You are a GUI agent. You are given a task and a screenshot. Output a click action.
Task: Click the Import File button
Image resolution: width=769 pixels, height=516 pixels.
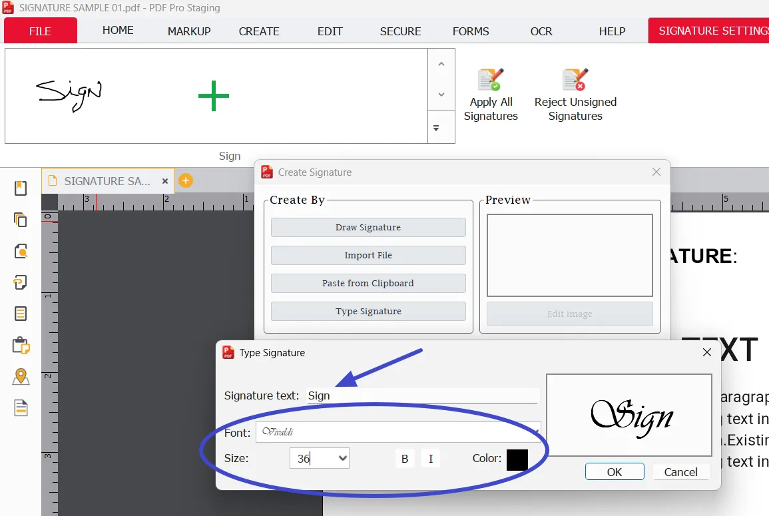click(368, 255)
